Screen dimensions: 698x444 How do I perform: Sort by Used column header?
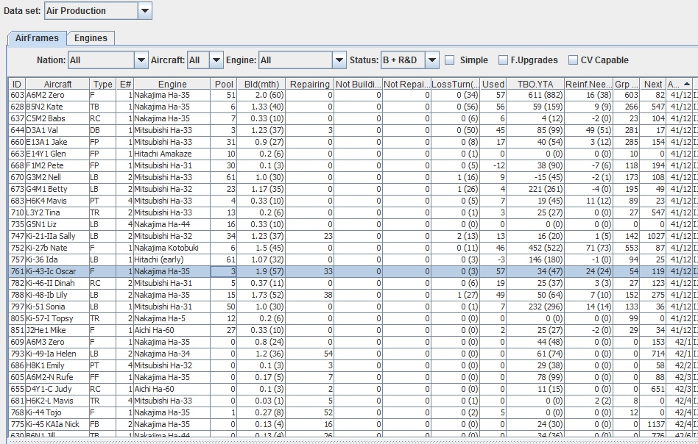(493, 84)
